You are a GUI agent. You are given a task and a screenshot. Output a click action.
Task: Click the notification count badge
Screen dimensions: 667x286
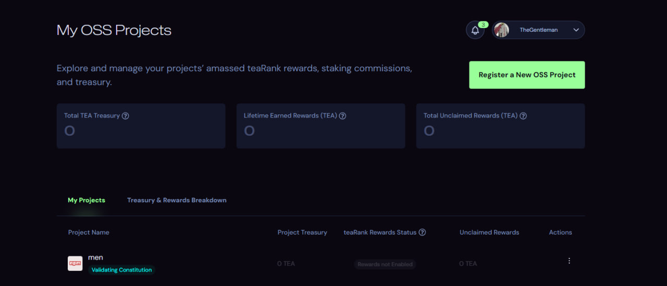[483, 24]
